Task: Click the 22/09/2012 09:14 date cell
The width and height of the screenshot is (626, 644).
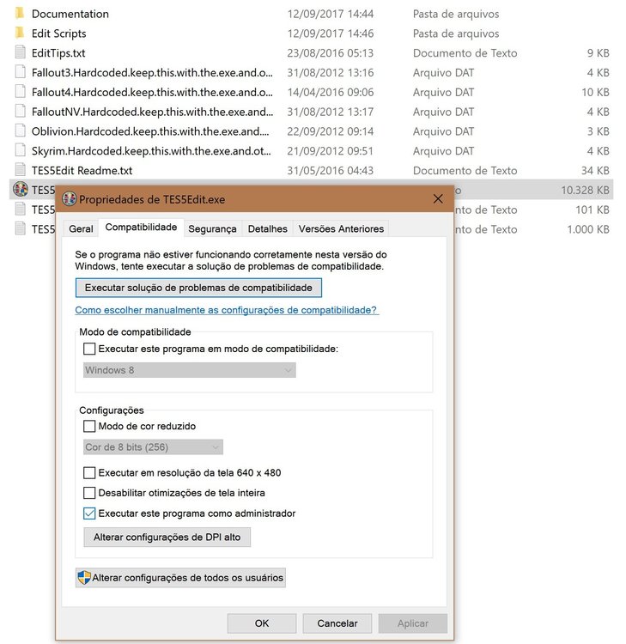Action: click(x=331, y=131)
